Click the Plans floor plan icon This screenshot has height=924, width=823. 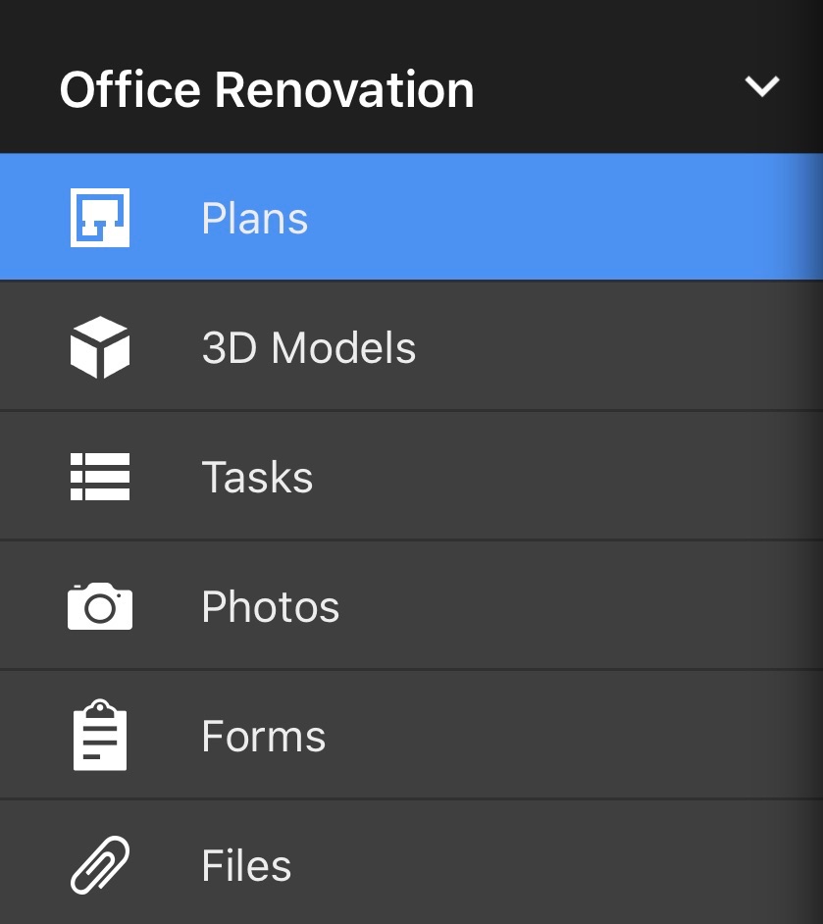(x=100, y=218)
